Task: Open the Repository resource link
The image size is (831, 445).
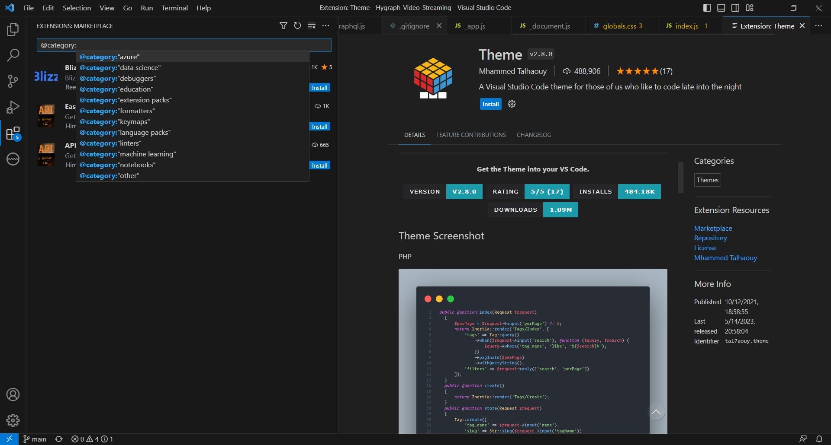Action: pos(710,238)
